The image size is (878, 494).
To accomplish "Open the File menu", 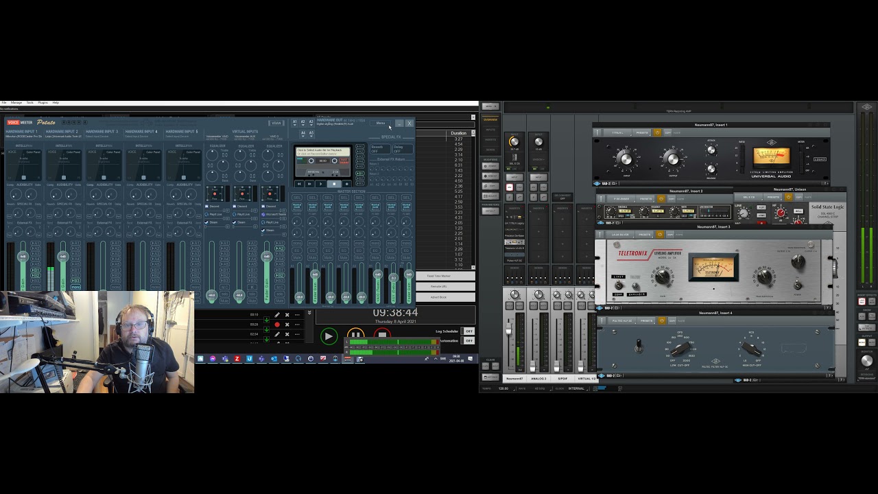I will point(4,102).
